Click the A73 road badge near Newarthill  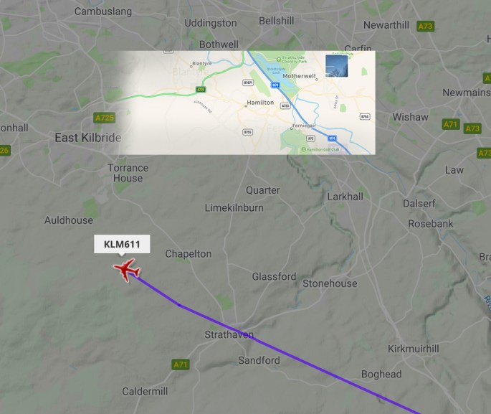click(x=426, y=27)
